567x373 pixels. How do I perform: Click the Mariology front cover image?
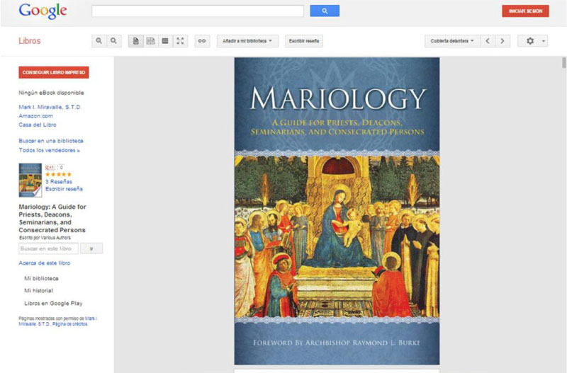337,211
